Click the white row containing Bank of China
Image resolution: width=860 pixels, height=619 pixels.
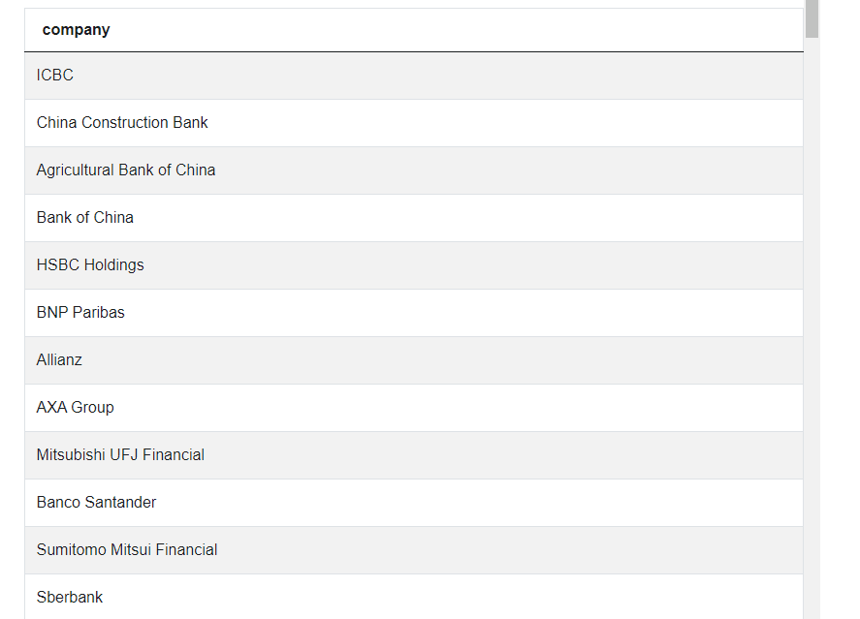pyautogui.click(x=388, y=217)
